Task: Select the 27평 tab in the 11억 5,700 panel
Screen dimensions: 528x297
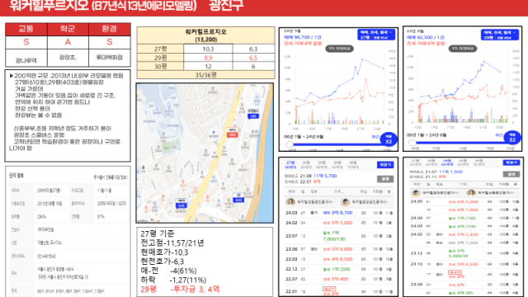Action: tap(290, 165)
